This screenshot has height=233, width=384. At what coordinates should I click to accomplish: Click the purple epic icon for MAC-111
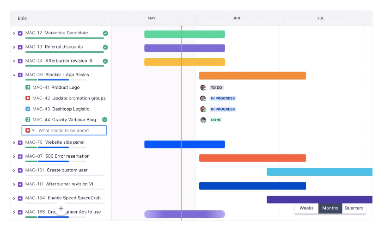20,184
